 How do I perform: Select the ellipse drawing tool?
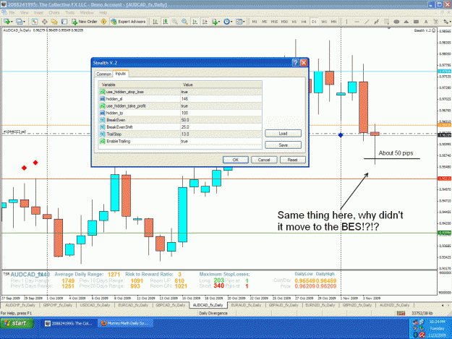[x=396, y=22]
